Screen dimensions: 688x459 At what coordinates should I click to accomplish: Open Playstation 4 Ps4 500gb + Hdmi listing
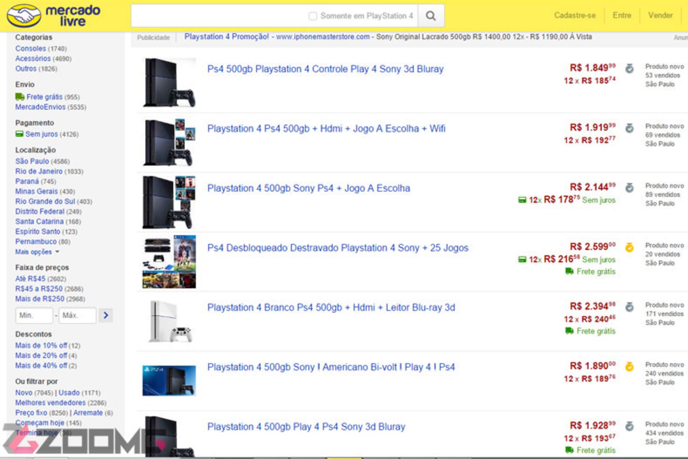pyautogui.click(x=326, y=128)
